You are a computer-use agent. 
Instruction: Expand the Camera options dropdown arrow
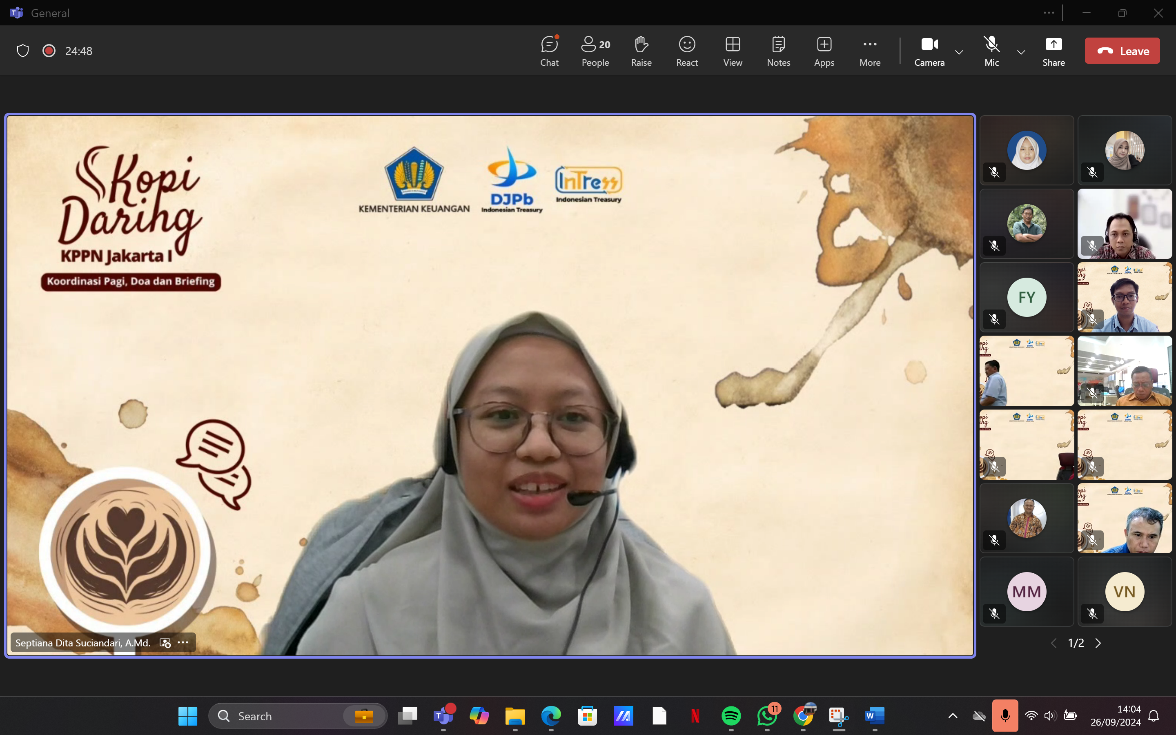[x=959, y=52]
